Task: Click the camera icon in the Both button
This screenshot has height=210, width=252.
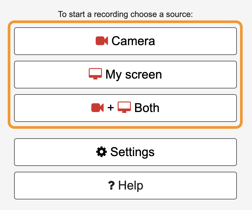Action: click(x=97, y=108)
